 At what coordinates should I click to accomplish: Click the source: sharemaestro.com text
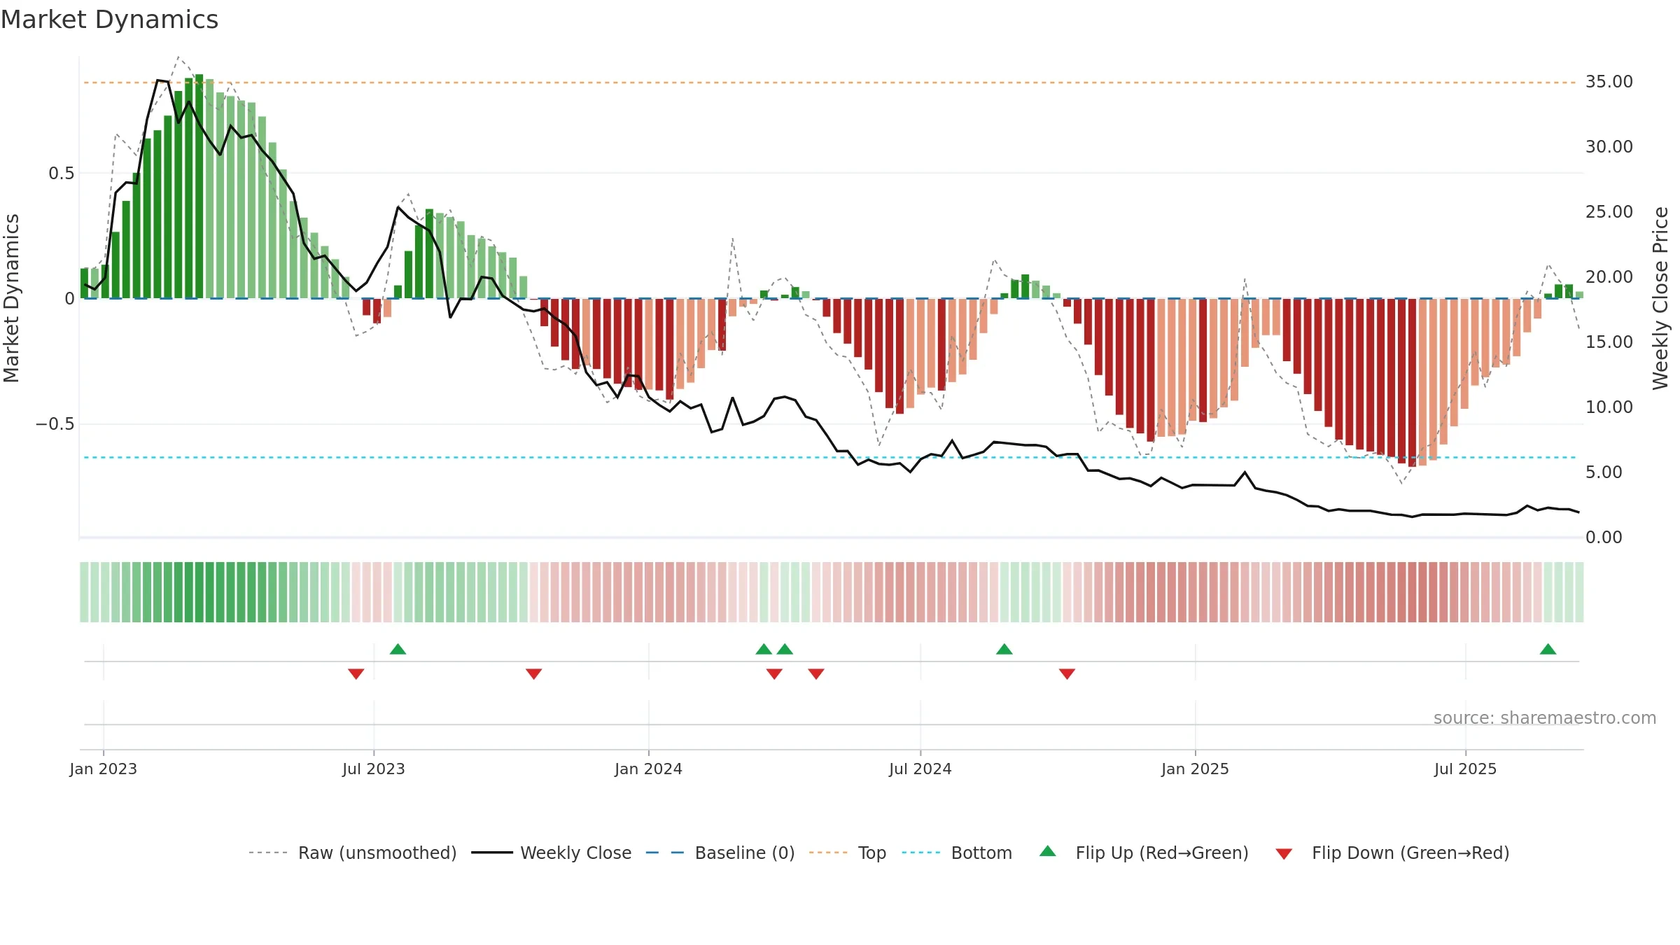click(x=1545, y=717)
